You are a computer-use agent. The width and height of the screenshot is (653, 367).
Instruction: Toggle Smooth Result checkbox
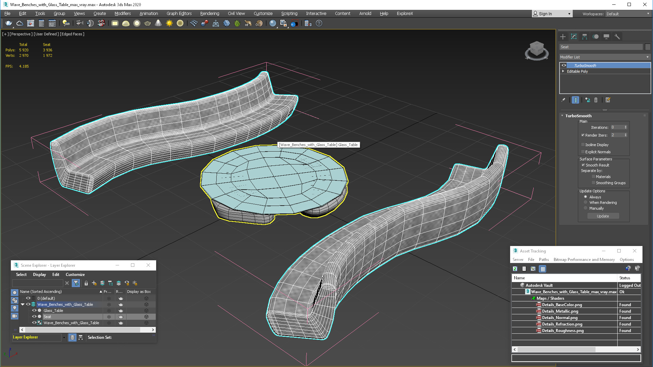point(583,165)
